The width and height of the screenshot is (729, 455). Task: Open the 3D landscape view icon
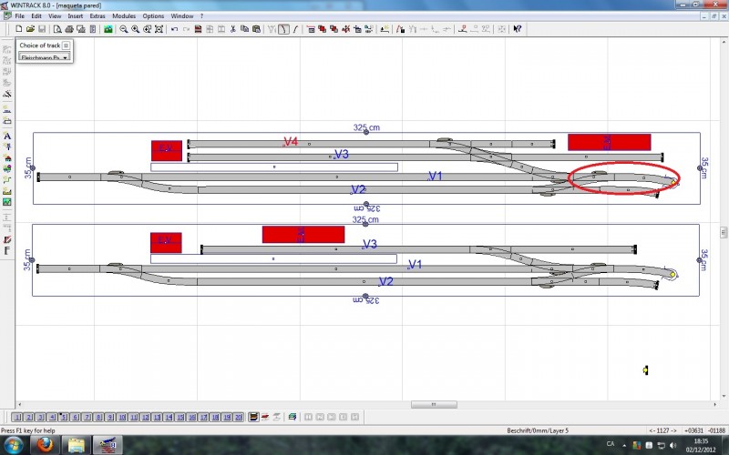108,29
